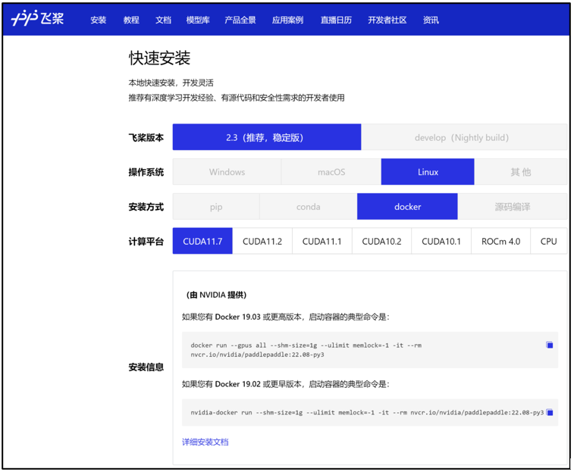This screenshot has height=472, width=574.
Task: Open 开发者社区 in the top nav
Action: point(387,20)
